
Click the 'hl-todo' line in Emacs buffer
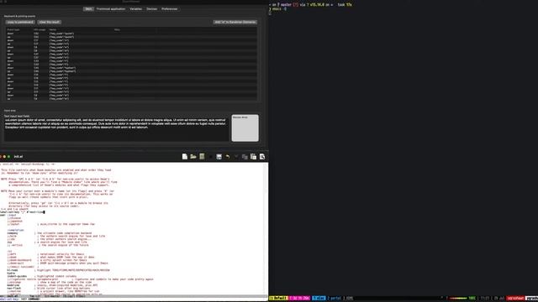58,270
